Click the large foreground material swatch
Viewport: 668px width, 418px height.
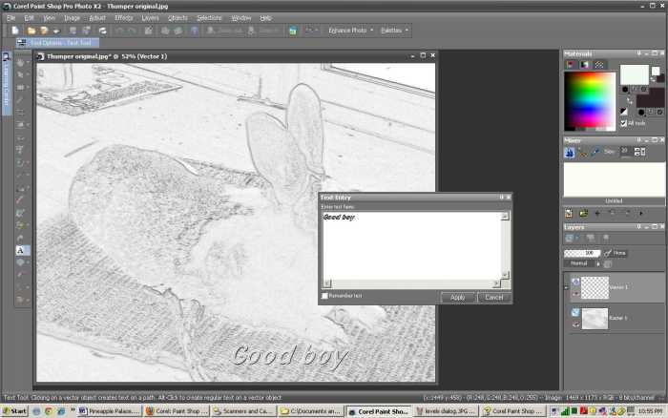pyautogui.click(x=635, y=74)
